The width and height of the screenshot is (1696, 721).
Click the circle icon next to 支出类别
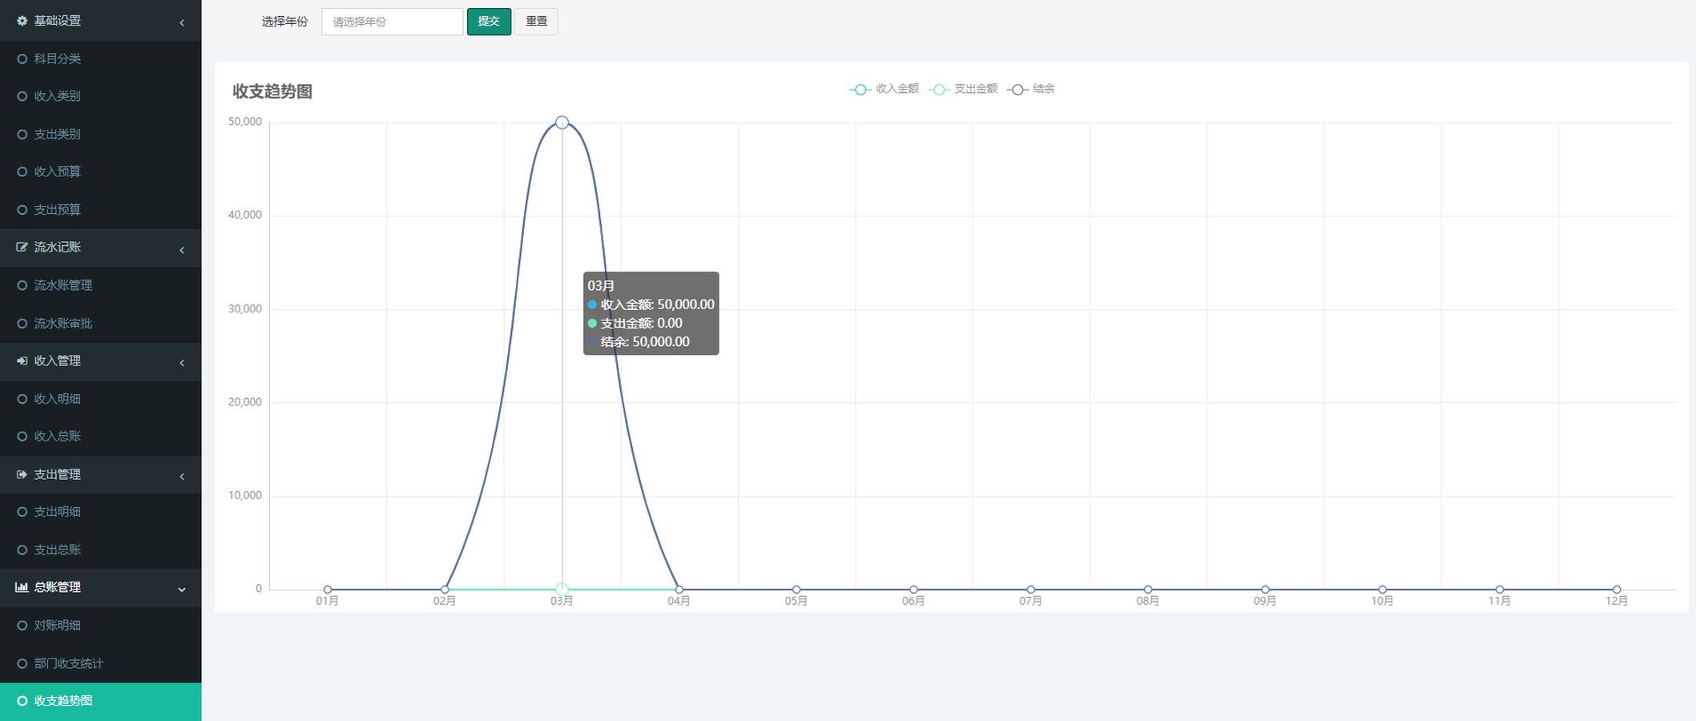click(x=22, y=135)
